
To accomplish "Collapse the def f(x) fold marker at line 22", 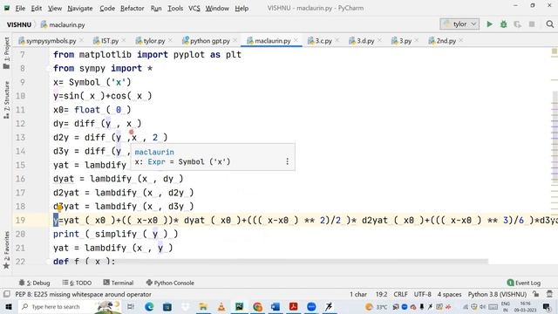I will click(49, 262).
